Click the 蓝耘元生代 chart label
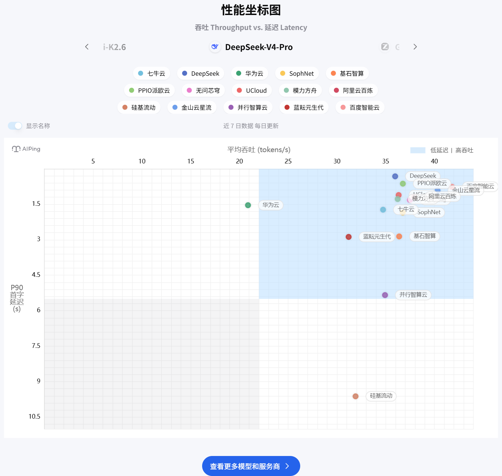 (x=377, y=236)
